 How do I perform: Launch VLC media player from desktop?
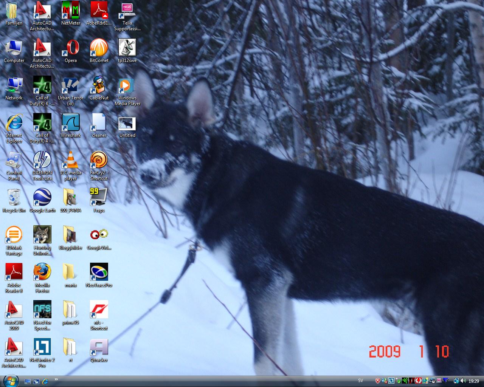coord(70,160)
